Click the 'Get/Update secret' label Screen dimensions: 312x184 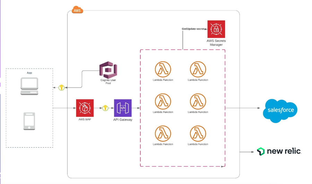click(x=193, y=29)
